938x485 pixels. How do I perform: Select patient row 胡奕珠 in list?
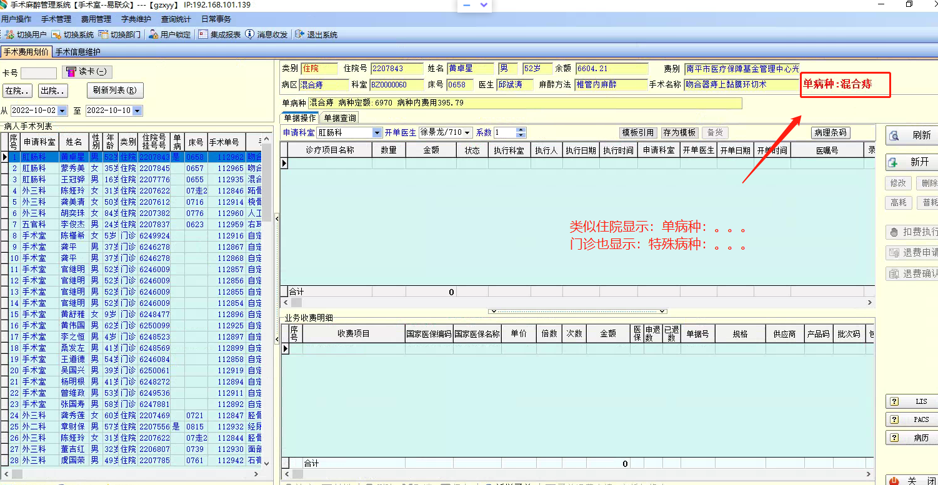click(x=132, y=213)
